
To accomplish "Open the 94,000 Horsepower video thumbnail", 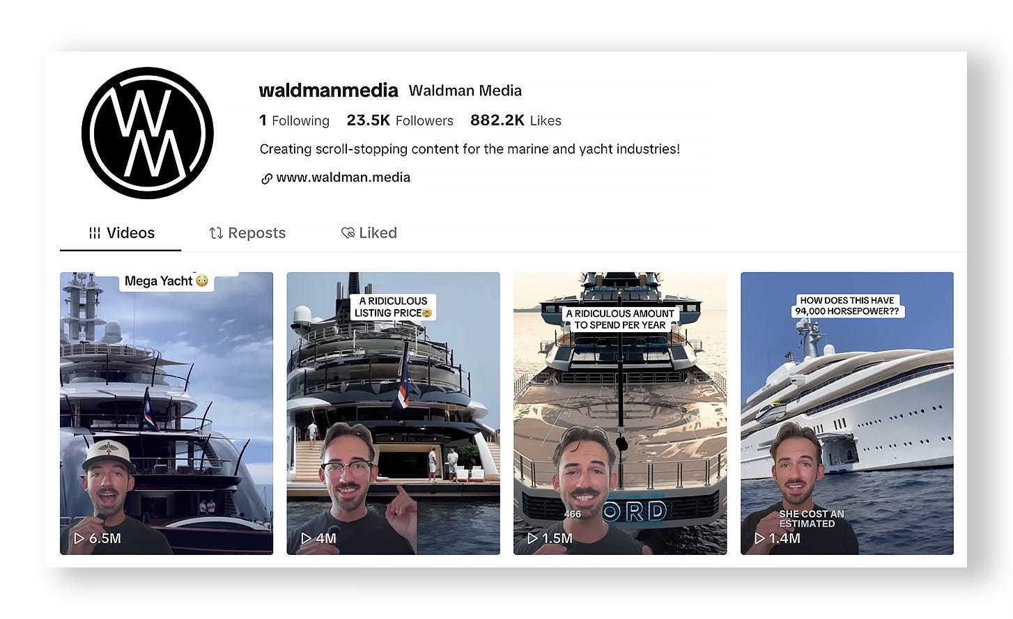I will coord(847,414).
